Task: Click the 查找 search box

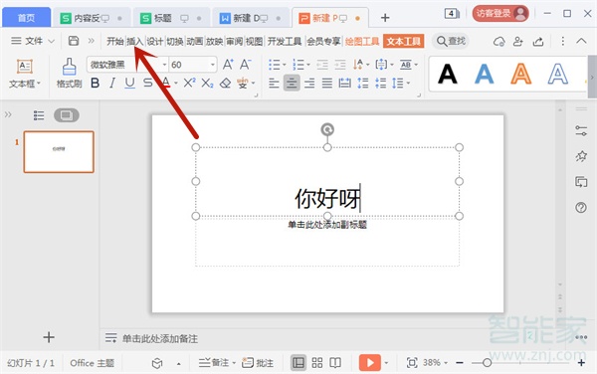Action: pyautogui.click(x=451, y=41)
